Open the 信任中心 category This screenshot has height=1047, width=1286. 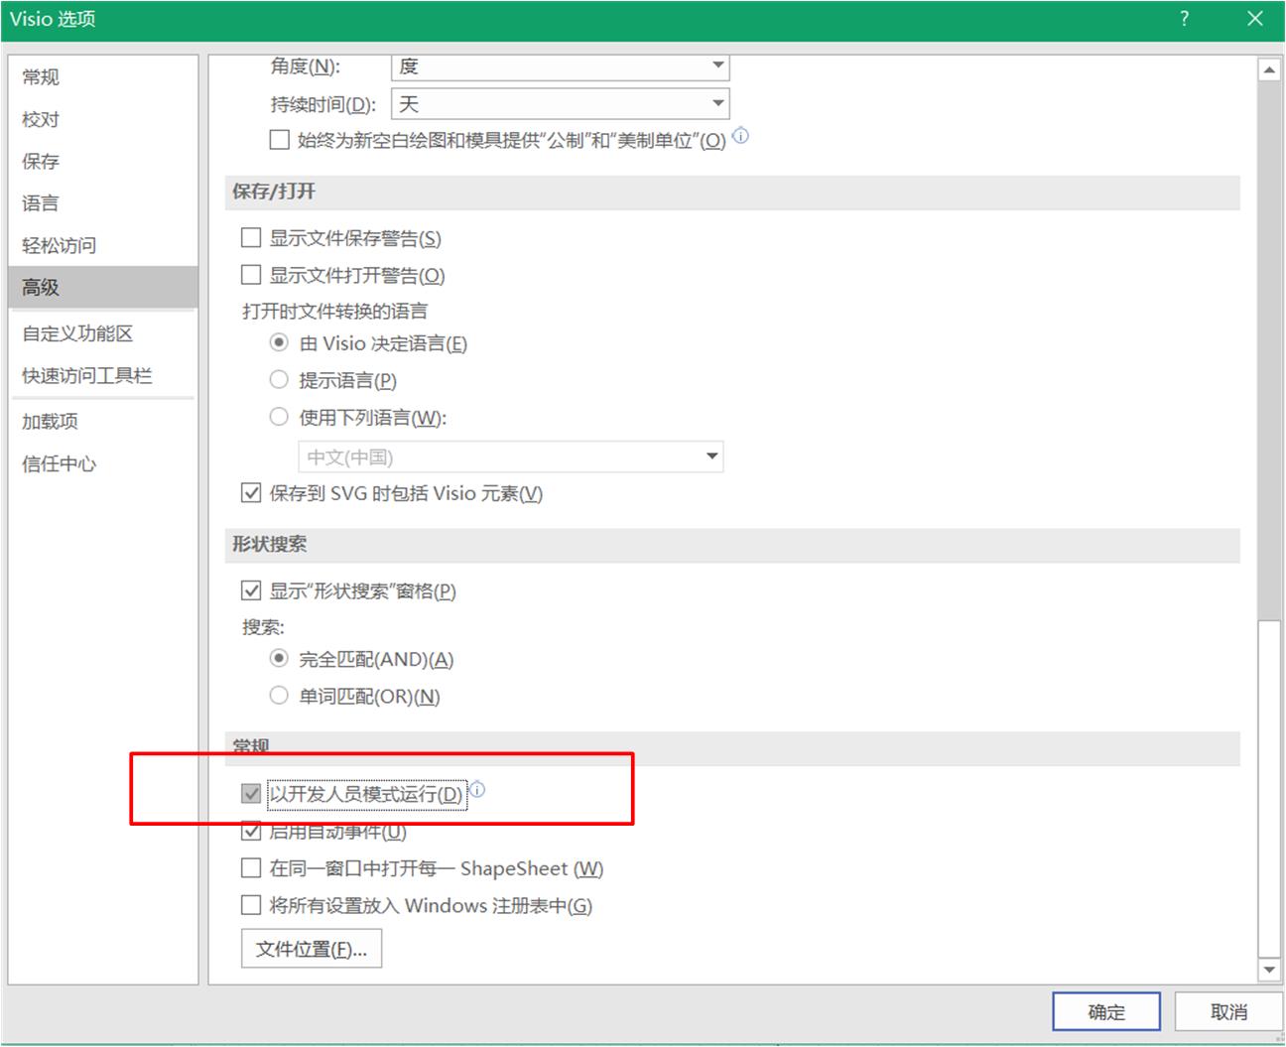point(103,463)
